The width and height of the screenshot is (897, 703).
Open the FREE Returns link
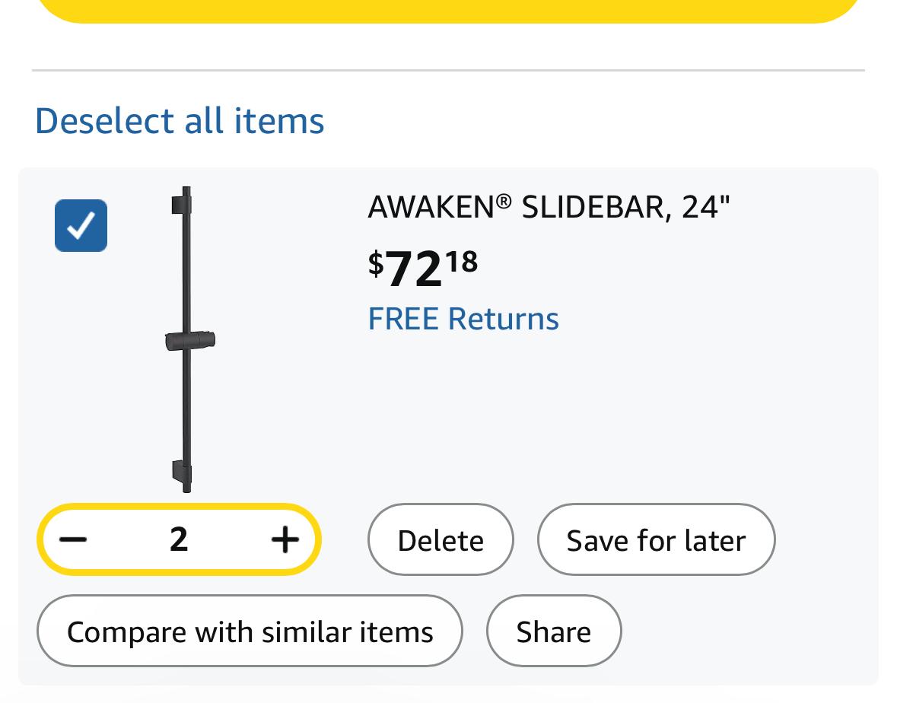click(463, 318)
